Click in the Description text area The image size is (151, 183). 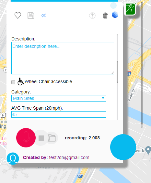63,58
